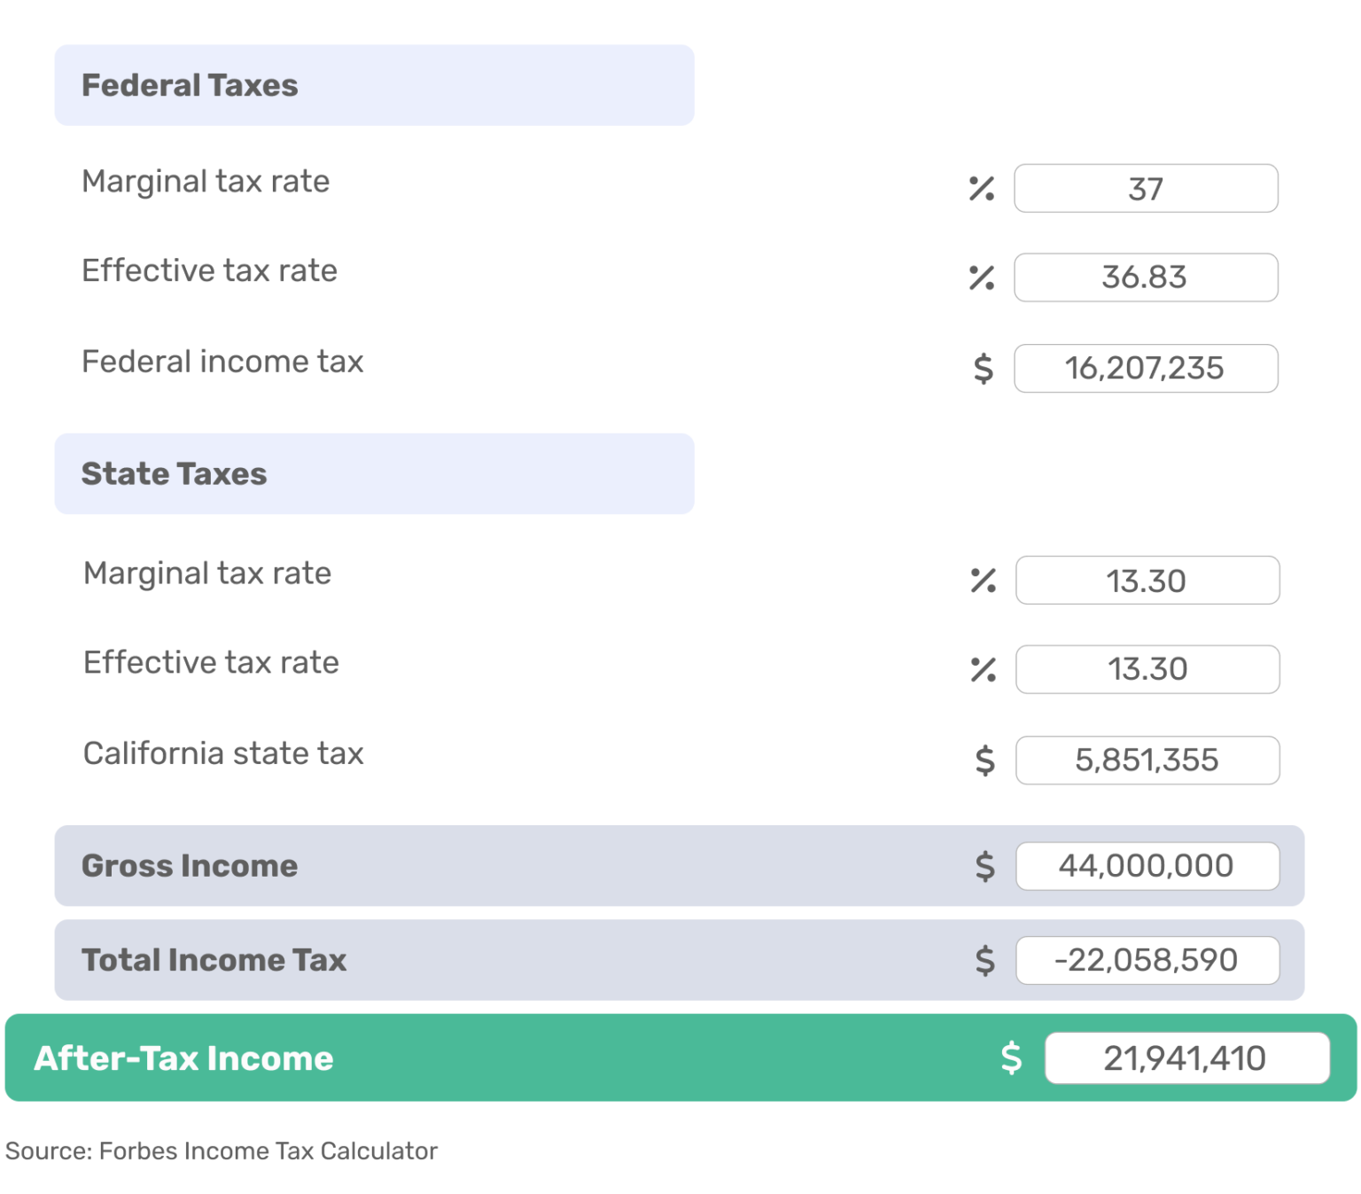Select the Federal income tax amount 16,207,235

click(1145, 368)
